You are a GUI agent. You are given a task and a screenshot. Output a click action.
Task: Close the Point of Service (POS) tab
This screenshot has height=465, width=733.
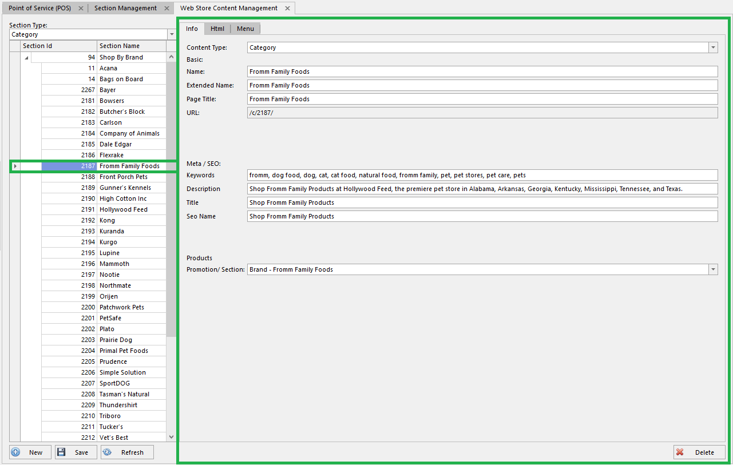point(81,8)
